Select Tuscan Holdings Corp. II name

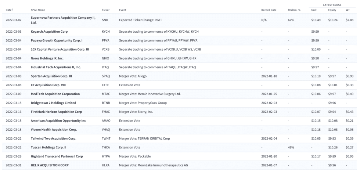coord(48,148)
